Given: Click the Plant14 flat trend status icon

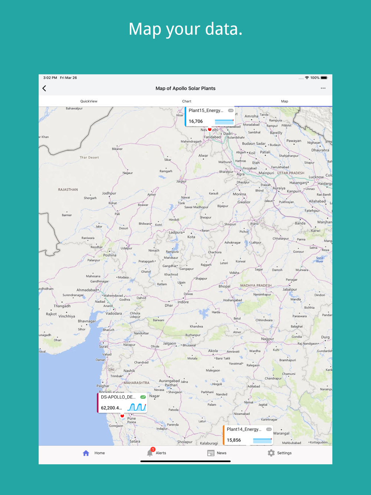Looking at the screenshot, I should pos(269,429).
